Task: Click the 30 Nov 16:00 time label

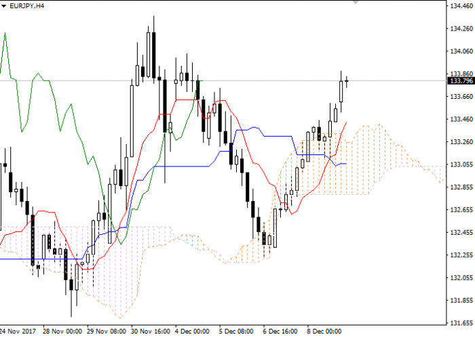Action: click(151, 332)
